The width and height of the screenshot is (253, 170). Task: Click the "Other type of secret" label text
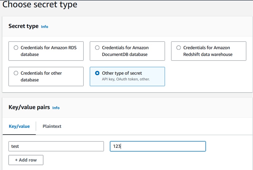tap(122, 73)
